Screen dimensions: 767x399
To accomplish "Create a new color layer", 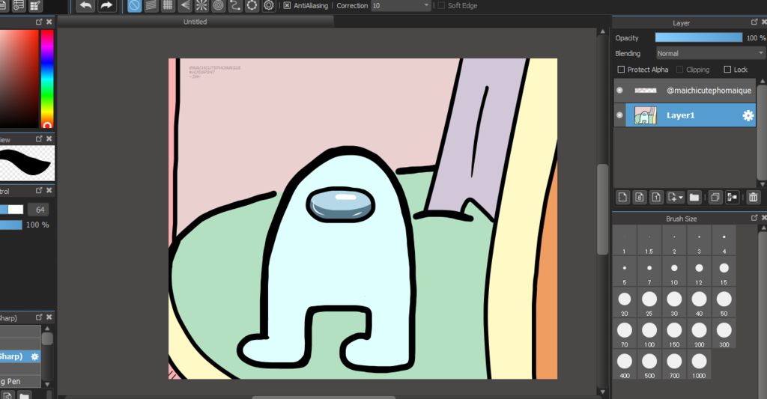I will click(622, 197).
